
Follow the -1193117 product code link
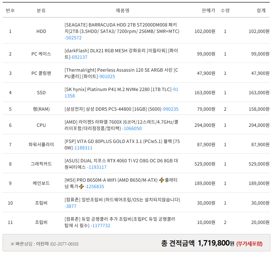coord(97,167)
